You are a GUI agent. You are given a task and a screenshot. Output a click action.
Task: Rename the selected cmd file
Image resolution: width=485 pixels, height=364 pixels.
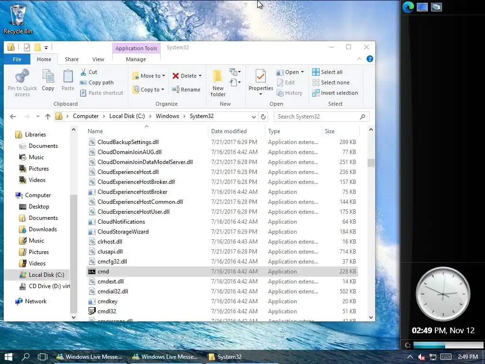pyautogui.click(x=186, y=90)
